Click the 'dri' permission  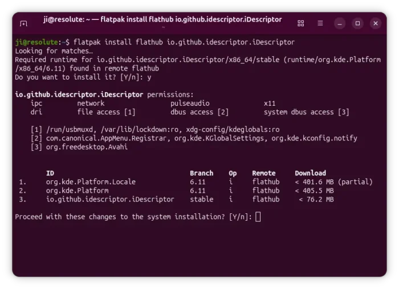pos(36,112)
